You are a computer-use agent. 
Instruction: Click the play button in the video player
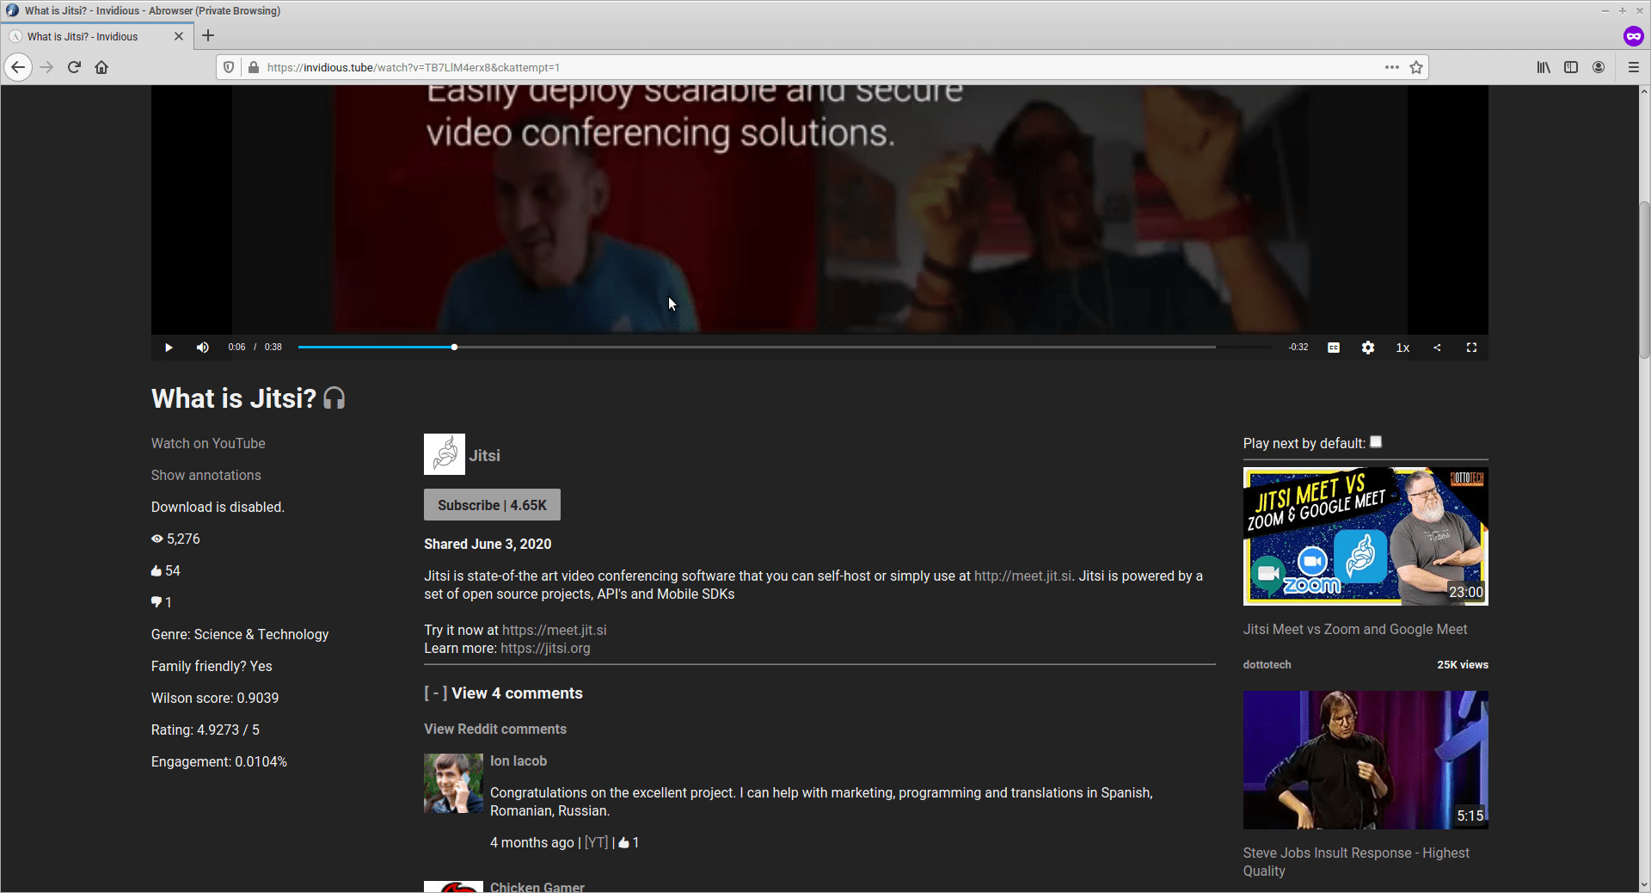(x=169, y=348)
